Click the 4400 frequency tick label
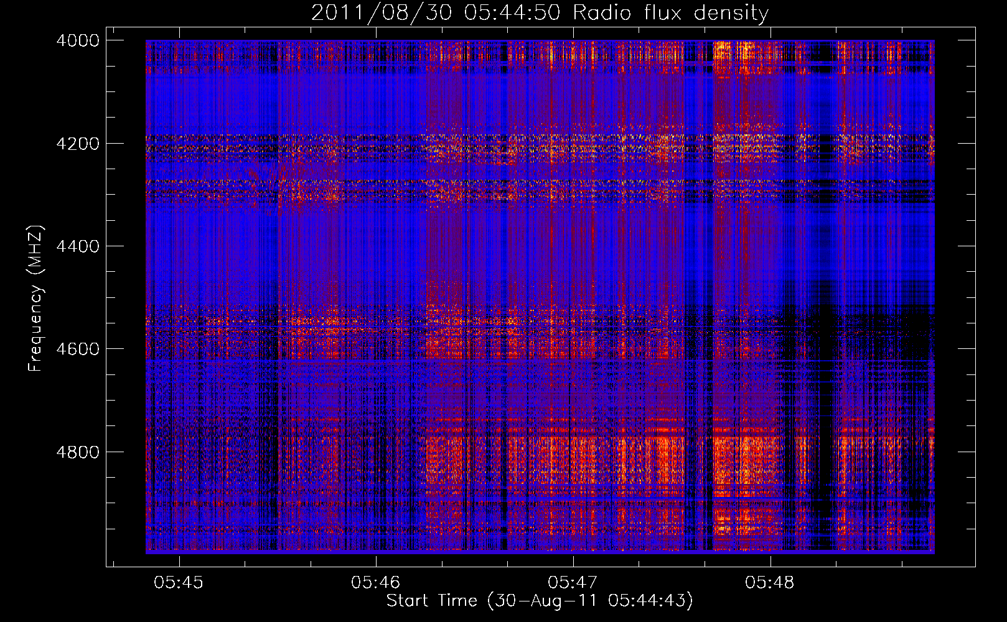This screenshot has width=1007, height=622. click(78, 246)
